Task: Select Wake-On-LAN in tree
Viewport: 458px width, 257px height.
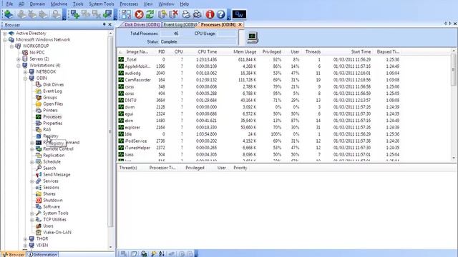Action: pos(57,232)
